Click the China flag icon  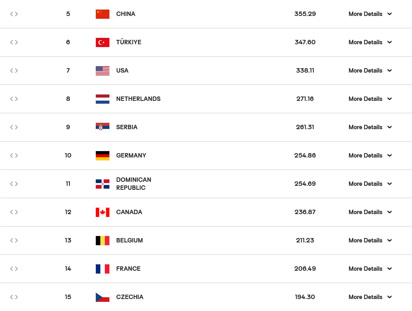point(103,14)
